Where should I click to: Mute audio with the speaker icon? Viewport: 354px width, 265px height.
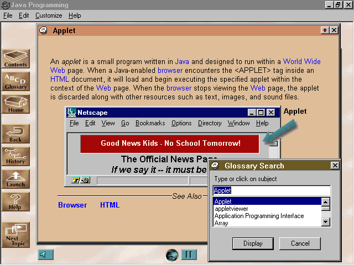click(x=45, y=255)
